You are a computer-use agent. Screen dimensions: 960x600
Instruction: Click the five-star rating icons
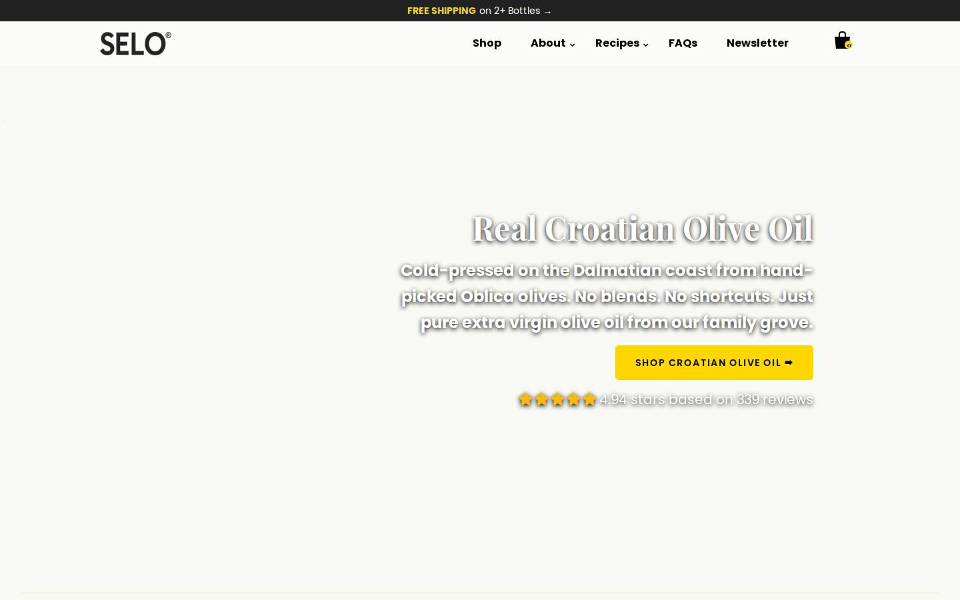click(x=557, y=399)
